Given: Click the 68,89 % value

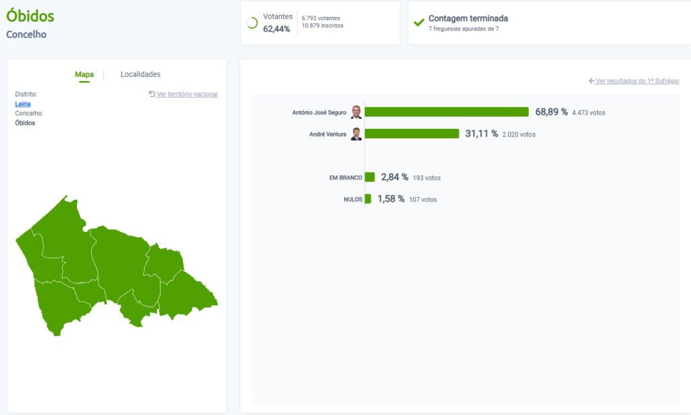Looking at the screenshot, I should point(551,112).
